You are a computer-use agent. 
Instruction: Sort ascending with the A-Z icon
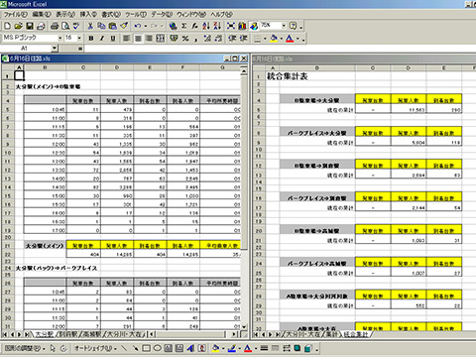(206, 26)
